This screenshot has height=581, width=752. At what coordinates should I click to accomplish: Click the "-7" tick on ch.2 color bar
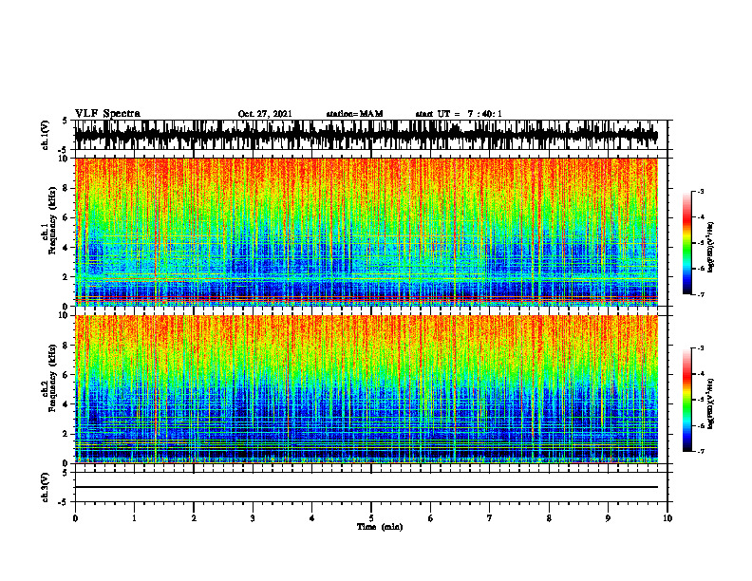[700, 452]
